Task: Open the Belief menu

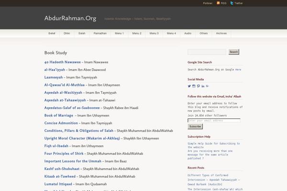Action: [52, 33]
